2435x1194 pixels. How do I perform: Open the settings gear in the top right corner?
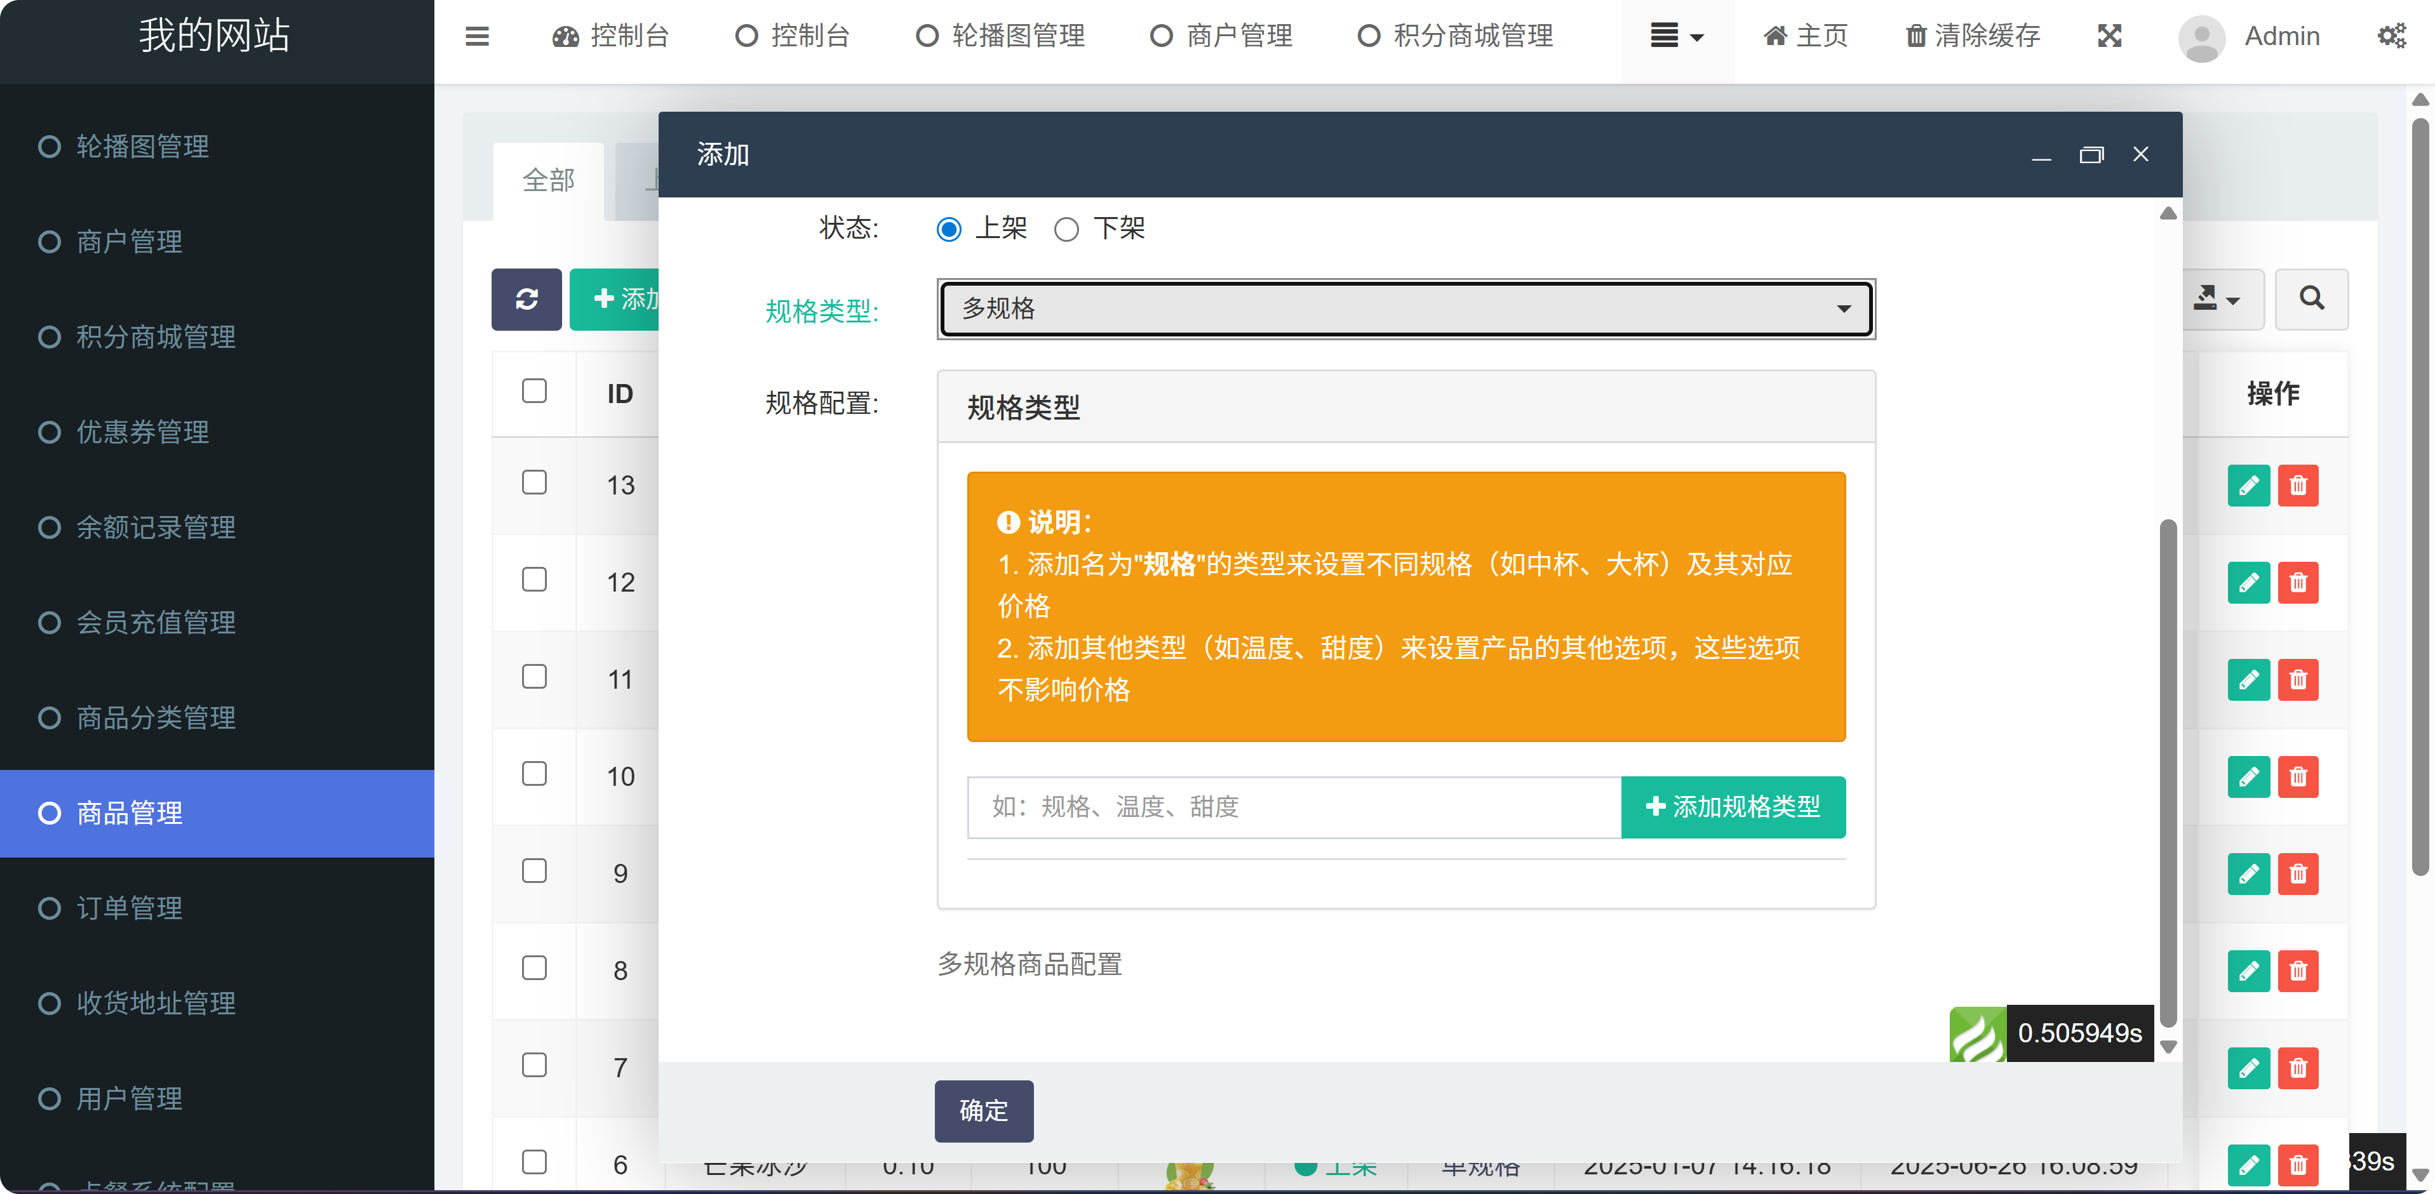[x=2394, y=36]
